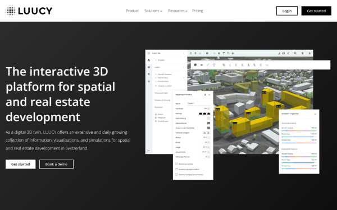
Task: Select Grosses Haus in the variants list
Action: [163, 81]
